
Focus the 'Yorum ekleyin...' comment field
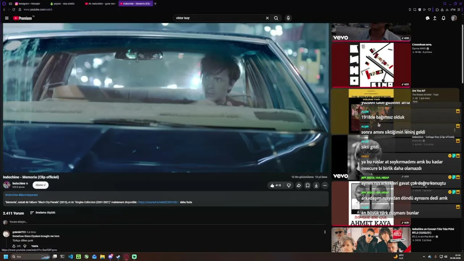click(167, 222)
